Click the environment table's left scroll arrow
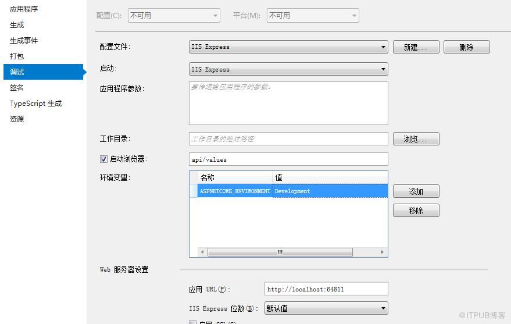The width and height of the screenshot is (511, 324). pyautogui.click(x=202, y=252)
